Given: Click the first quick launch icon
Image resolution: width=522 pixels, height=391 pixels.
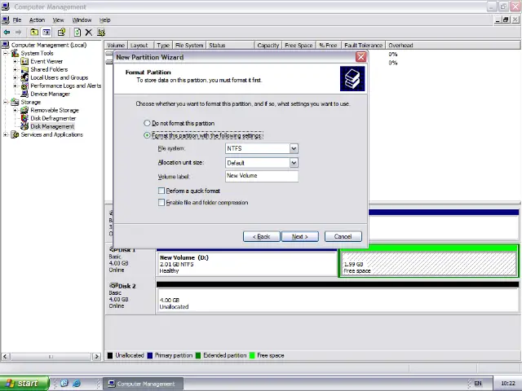Looking at the screenshot, I should (64, 384).
